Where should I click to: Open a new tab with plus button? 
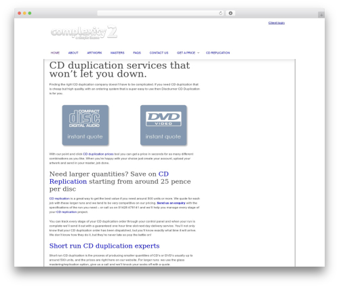click(321, 15)
